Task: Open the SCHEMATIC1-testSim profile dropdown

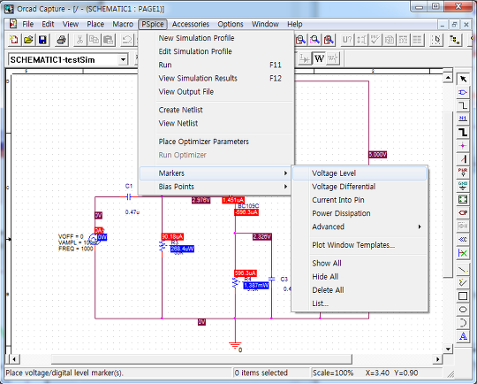Action: pyautogui.click(x=123, y=59)
